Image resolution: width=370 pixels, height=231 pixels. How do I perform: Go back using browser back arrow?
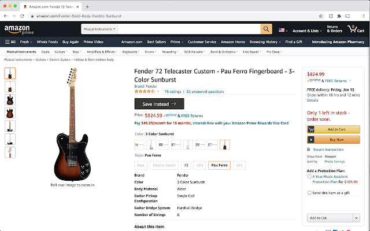6,16
